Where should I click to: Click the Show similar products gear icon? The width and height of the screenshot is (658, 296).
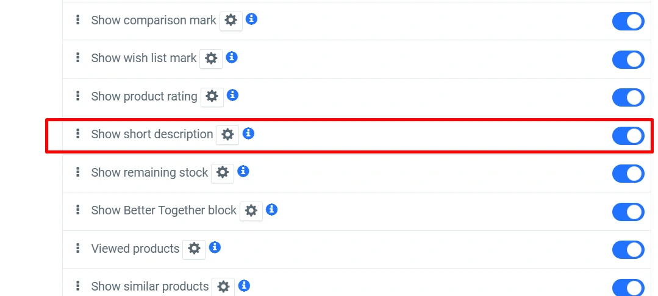click(224, 286)
